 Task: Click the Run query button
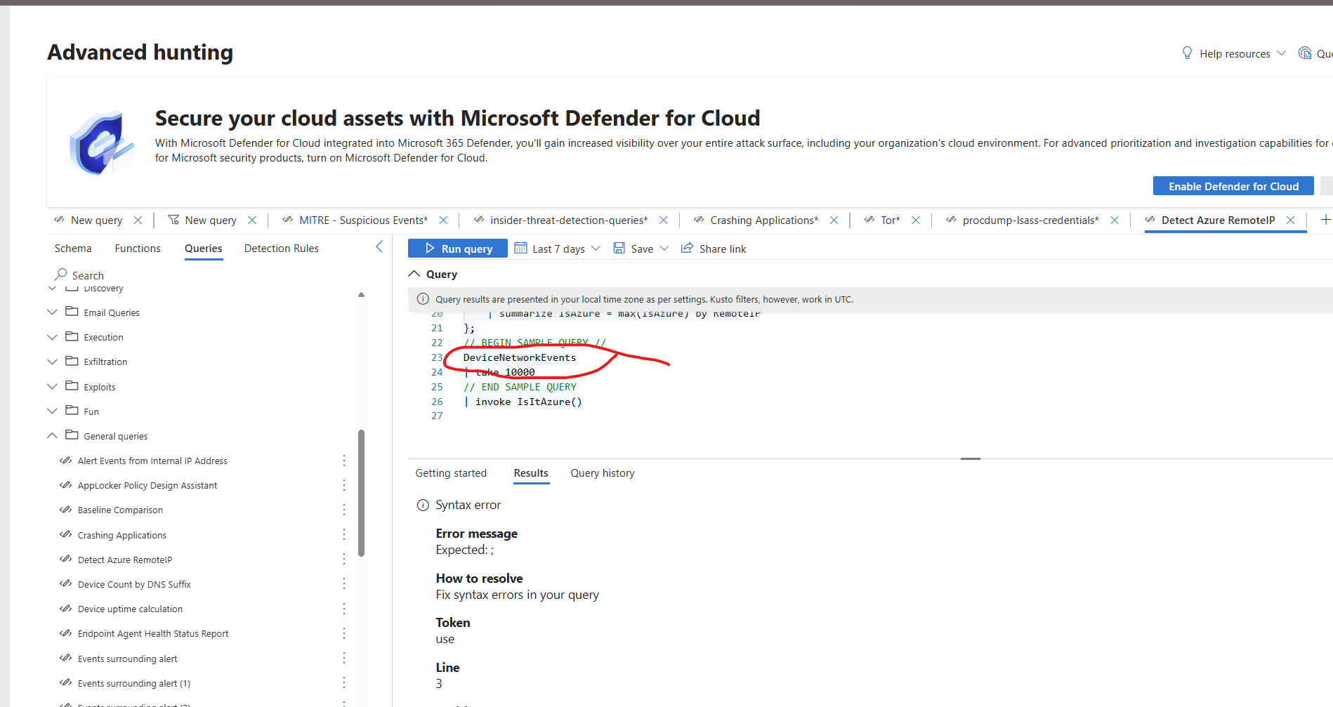coord(458,249)
